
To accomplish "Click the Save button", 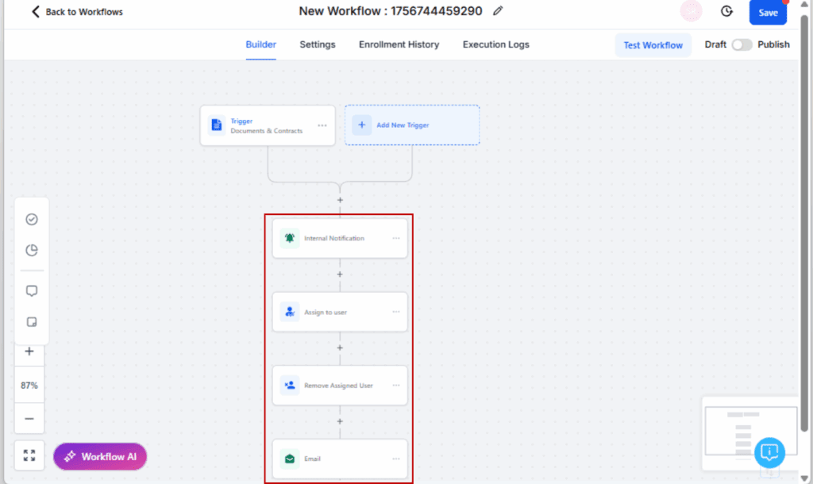I will pyautogui.click(x=768, y=13).
